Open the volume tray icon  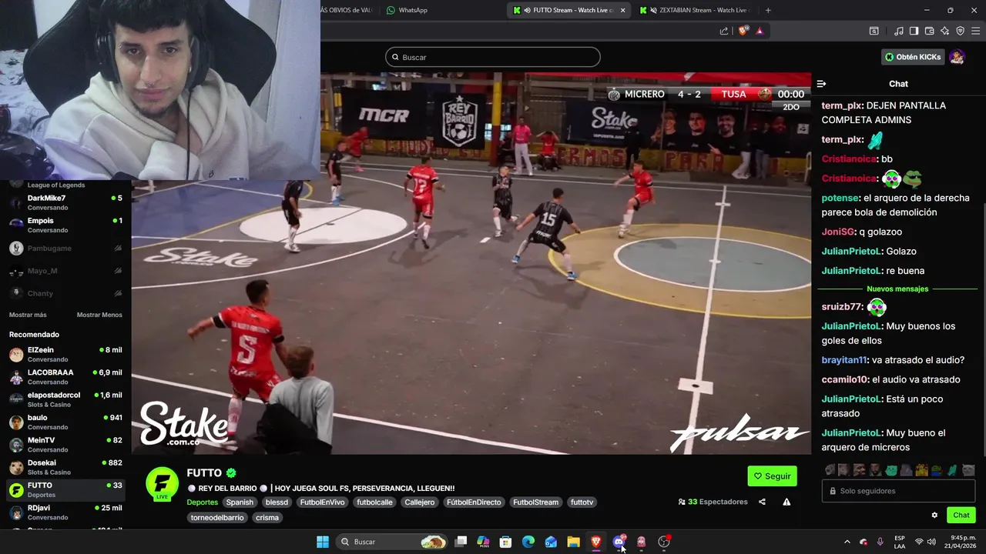931,542
